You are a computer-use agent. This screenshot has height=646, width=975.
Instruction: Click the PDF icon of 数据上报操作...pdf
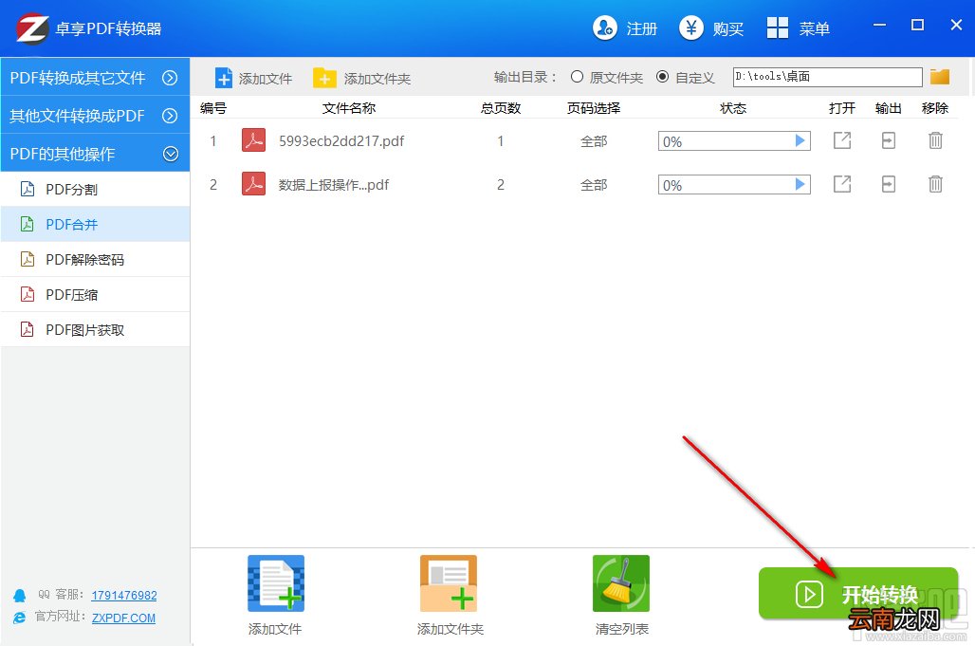tap(253, 184)
